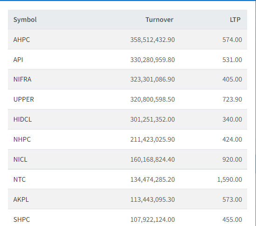Click LTP value 1,590.00

point(229,179)
